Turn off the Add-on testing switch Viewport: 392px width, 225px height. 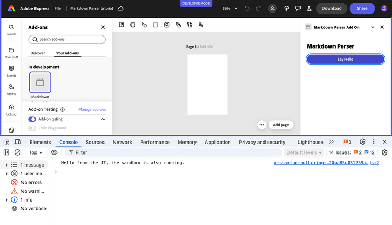[32, 119]
